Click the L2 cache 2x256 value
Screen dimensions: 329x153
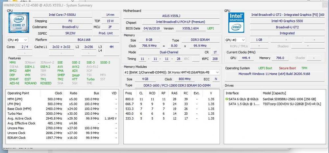click(x=89, y=47)
